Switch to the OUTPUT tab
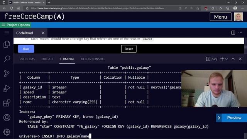 (47, 59)
